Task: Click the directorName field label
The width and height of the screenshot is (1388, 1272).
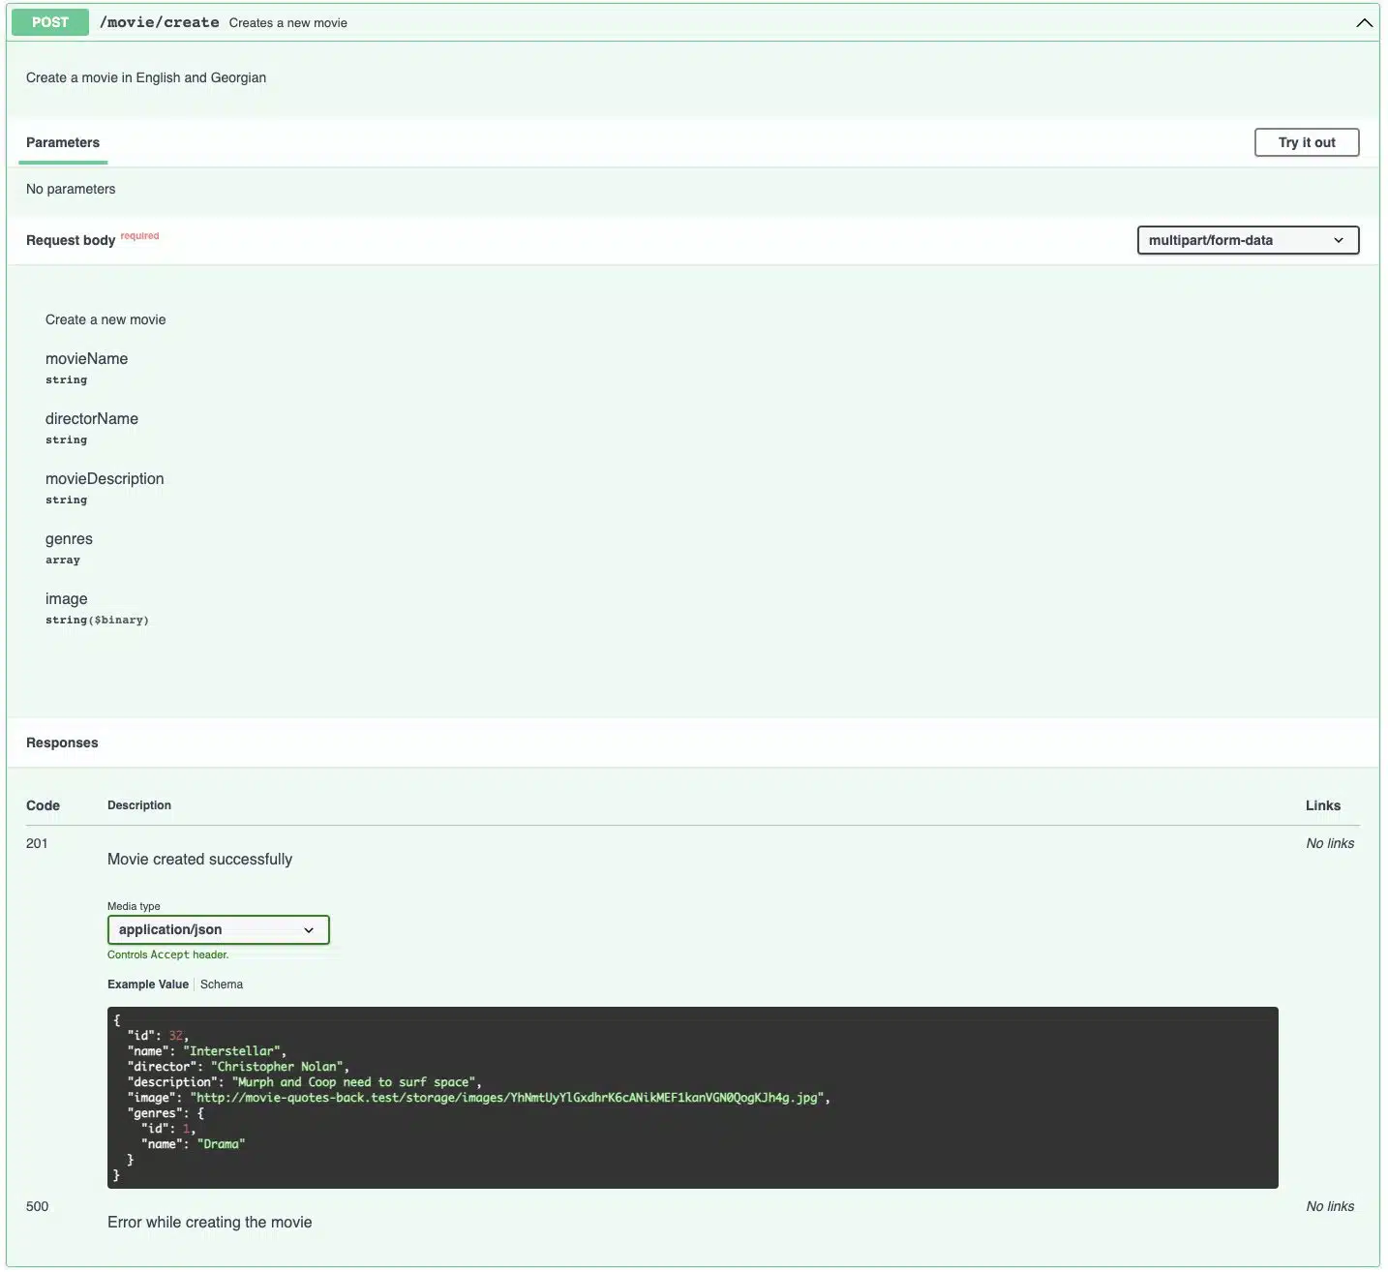Action: [x=92, y=418]
